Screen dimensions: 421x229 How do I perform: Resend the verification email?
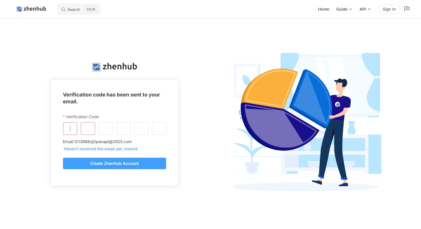coord(101,149)
